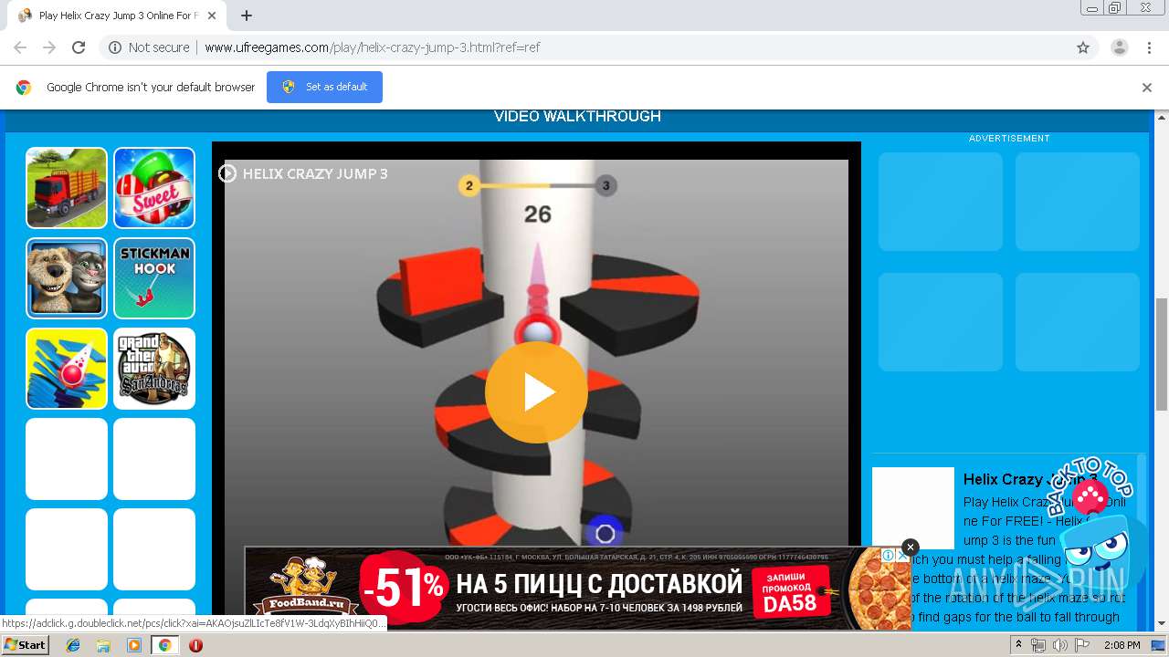
Task: Open the stack ball helix game thumbnail
Action: [x=67, y=369]
